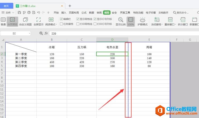
Task: Toggle the Task Pane (任务窗格) checkbox
Action: pos(61,24)
